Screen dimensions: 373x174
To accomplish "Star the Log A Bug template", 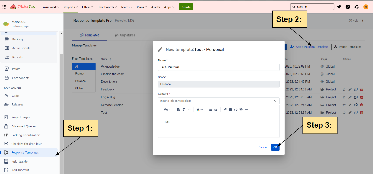I will (344, 97).
